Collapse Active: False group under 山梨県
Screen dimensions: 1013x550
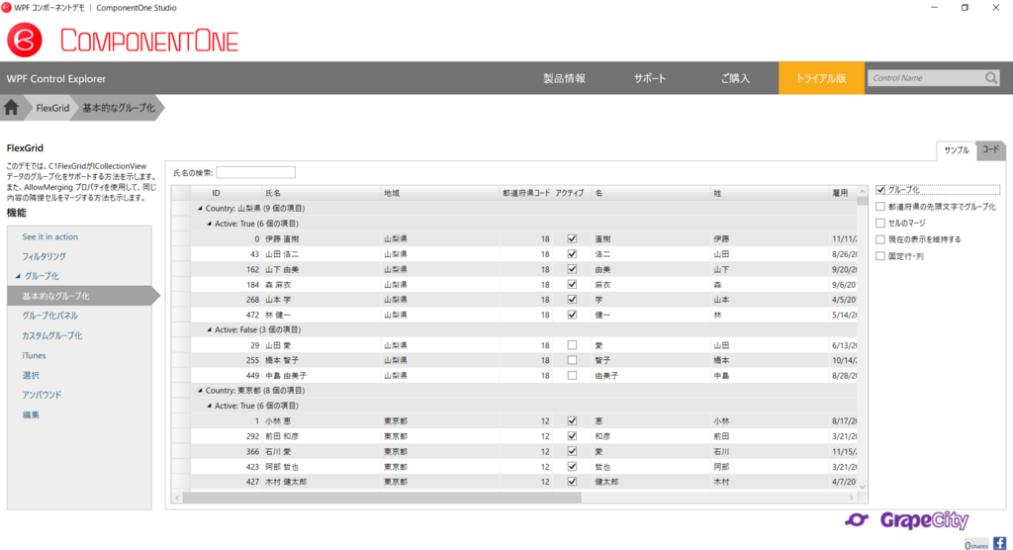209,329
